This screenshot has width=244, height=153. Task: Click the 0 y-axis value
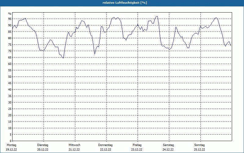tap(11, 141)
